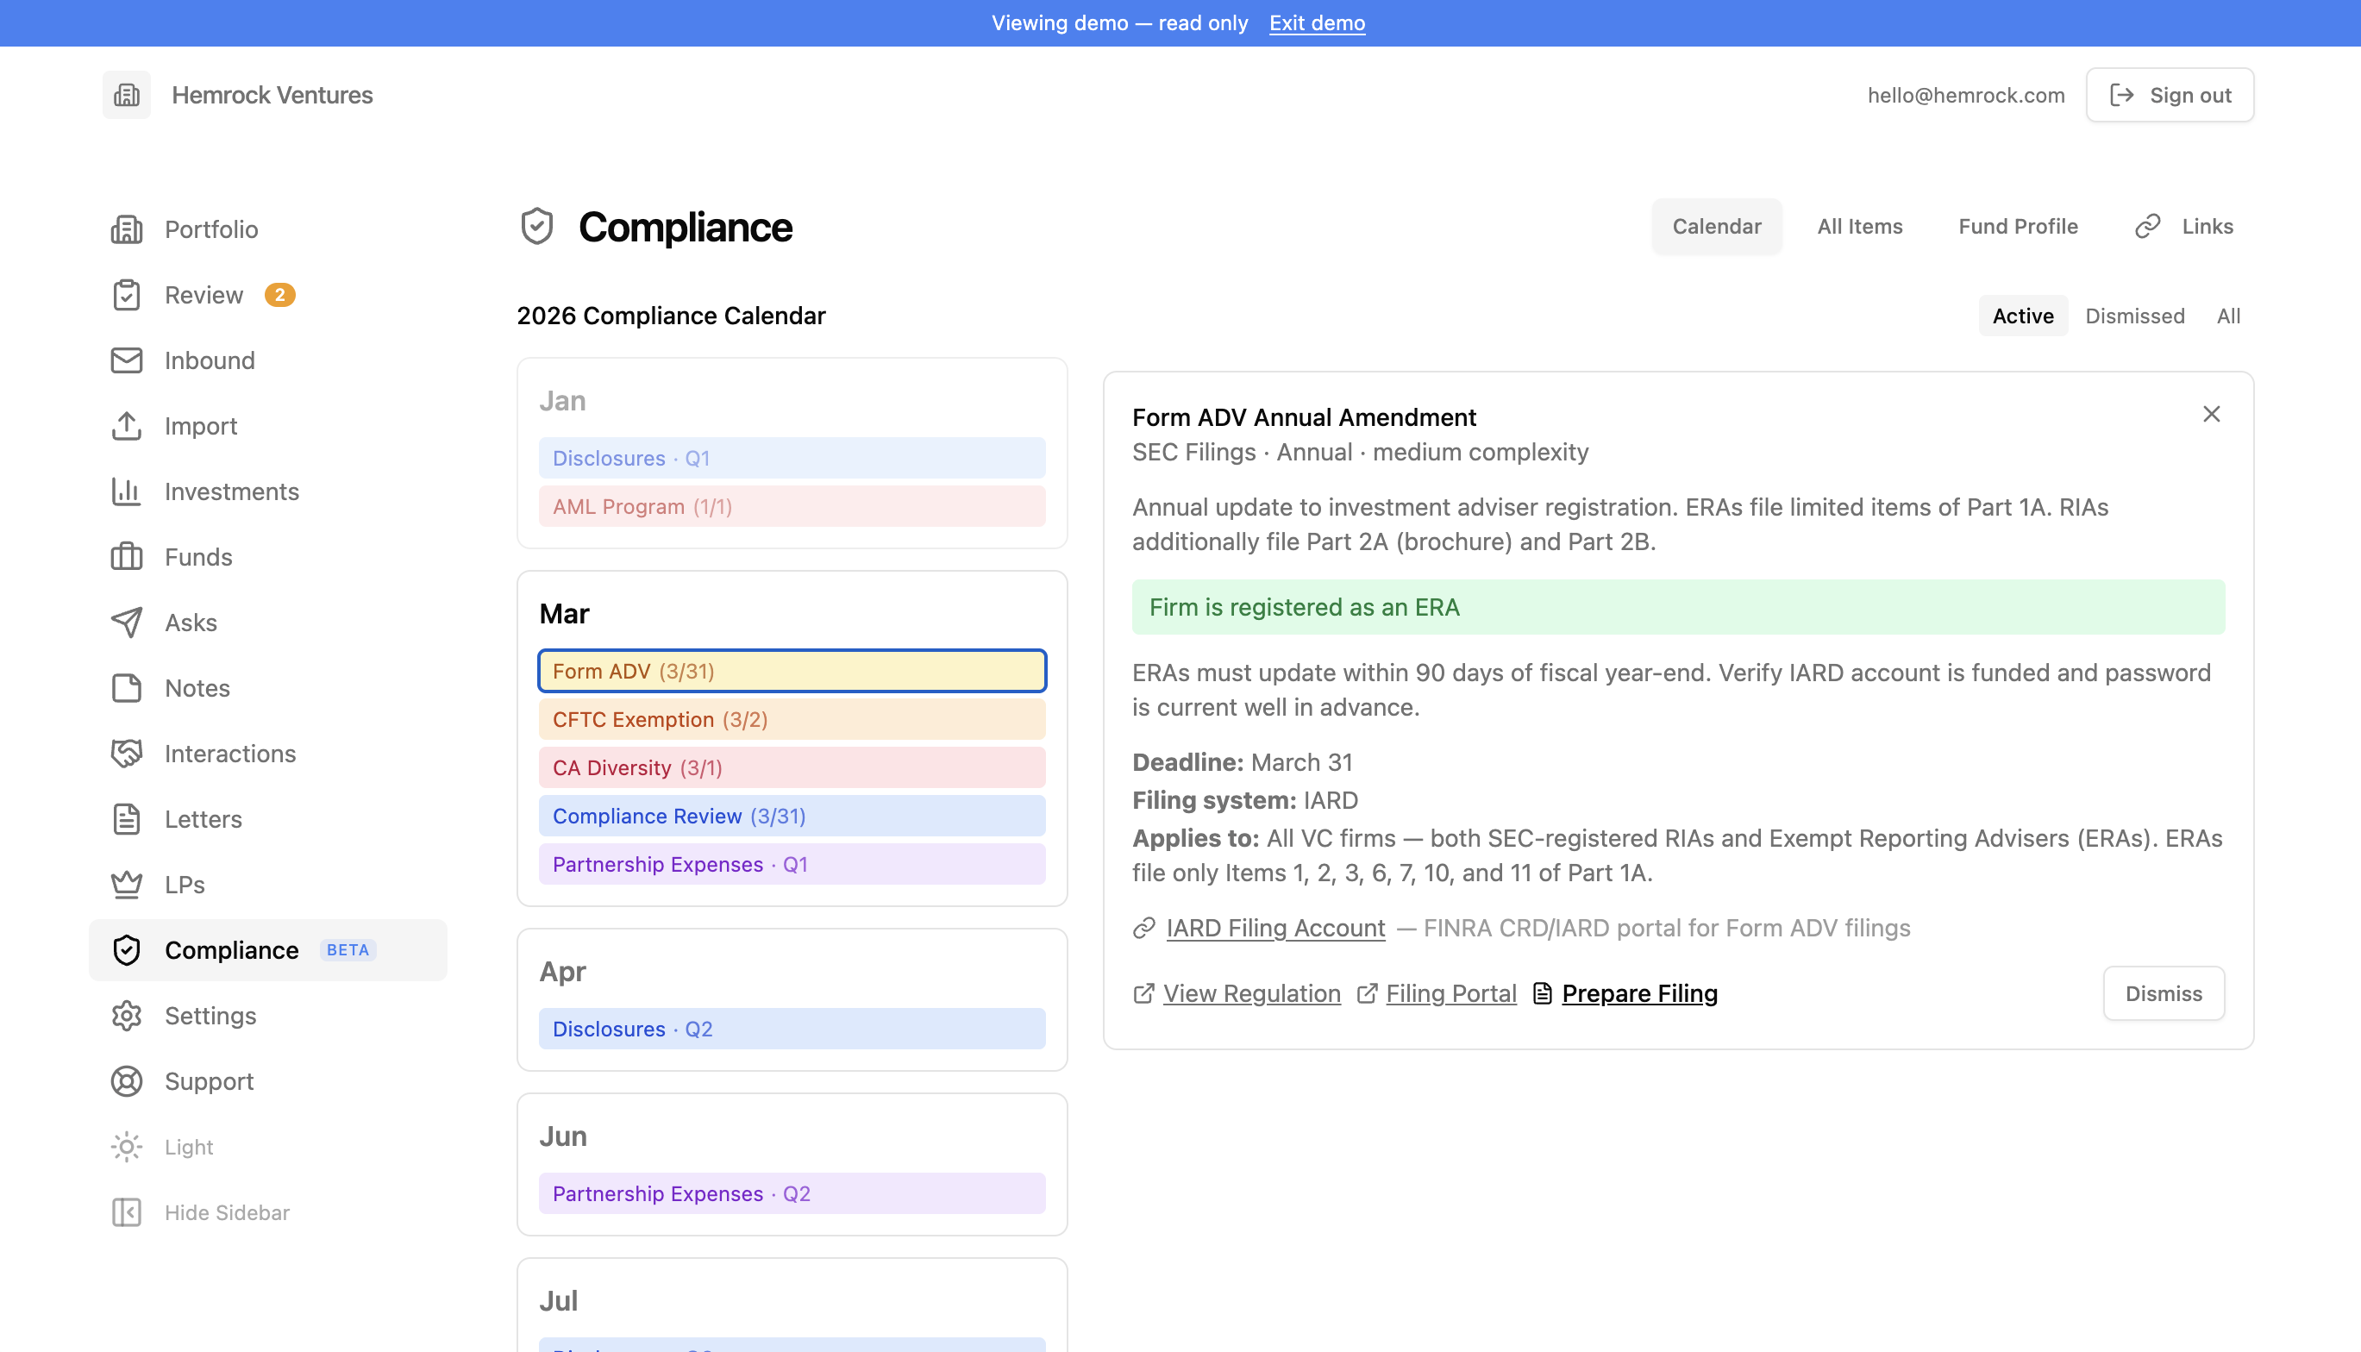Click the Review badge showing 2
Image resolution: width=2361 pixels, height=1352 pixels.
[279, 294]
